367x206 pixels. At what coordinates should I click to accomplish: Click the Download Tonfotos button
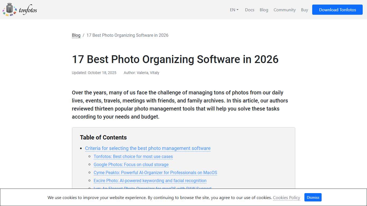pos(337,10)
